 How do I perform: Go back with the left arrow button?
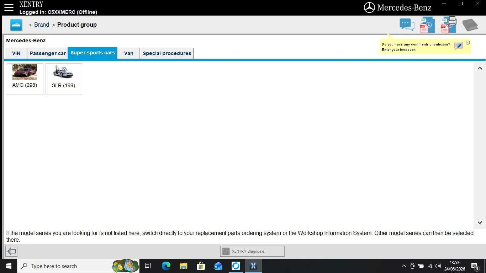[11, 251]
